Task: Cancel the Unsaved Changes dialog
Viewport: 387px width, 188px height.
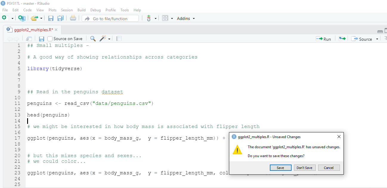Action: [x=329, y=168]
